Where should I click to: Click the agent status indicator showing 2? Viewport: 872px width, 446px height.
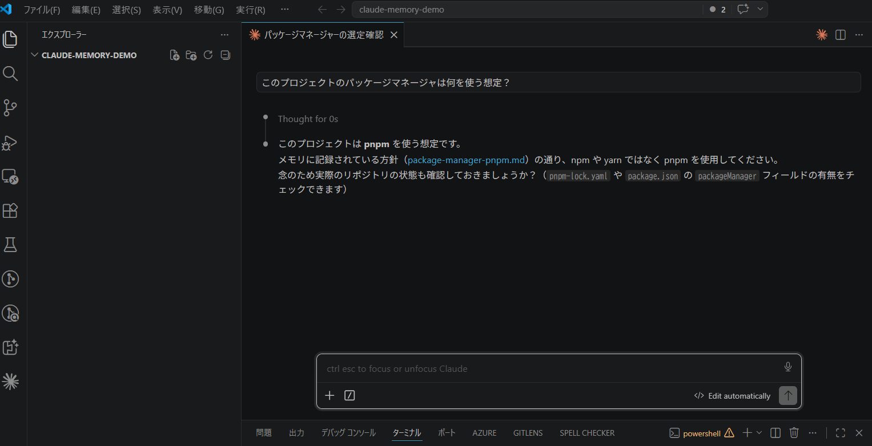717,10
